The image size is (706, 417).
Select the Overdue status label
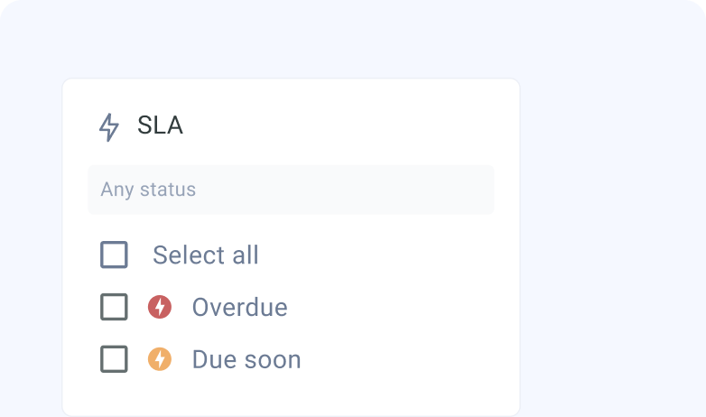pos(239,308)
